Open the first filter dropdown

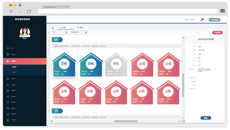point(60,32)
